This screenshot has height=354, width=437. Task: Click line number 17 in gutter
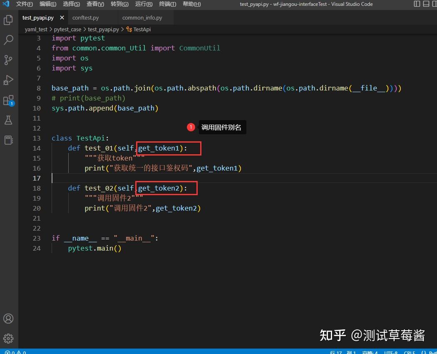click(37, 178)
